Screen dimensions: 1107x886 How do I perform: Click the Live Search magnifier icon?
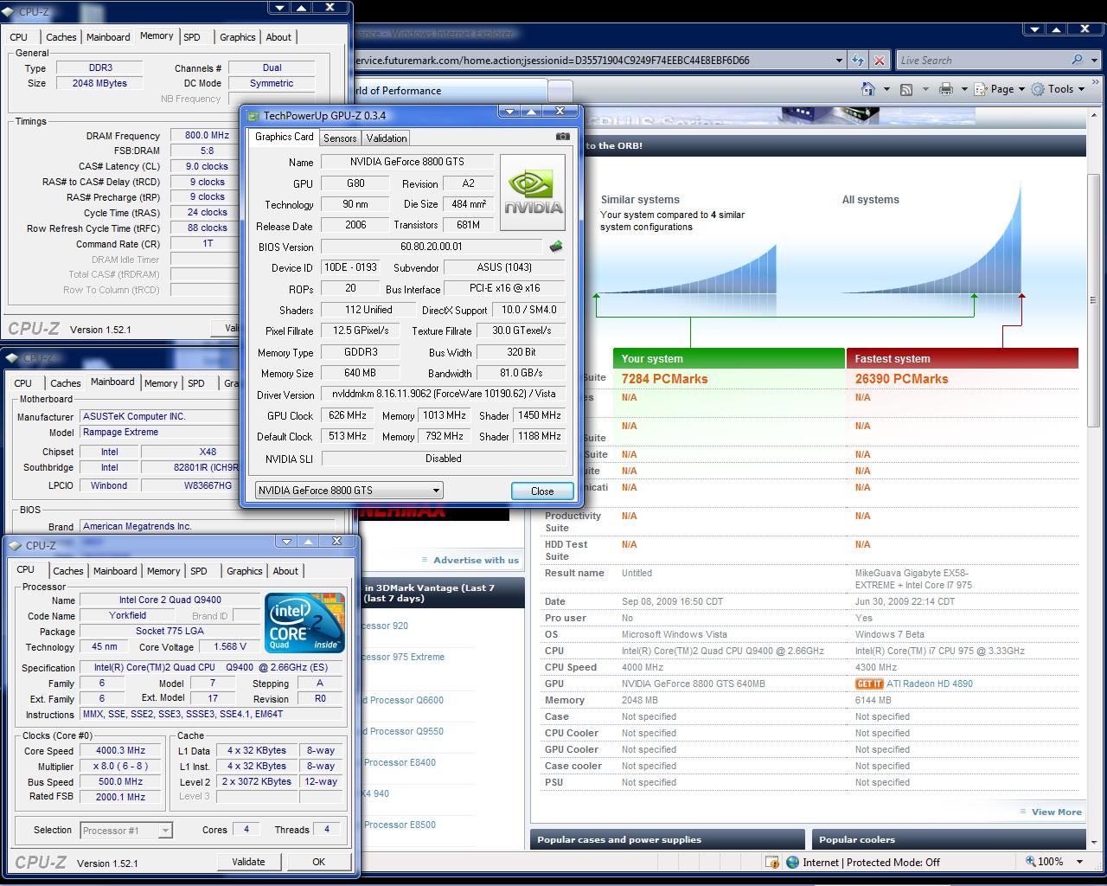1077,60
